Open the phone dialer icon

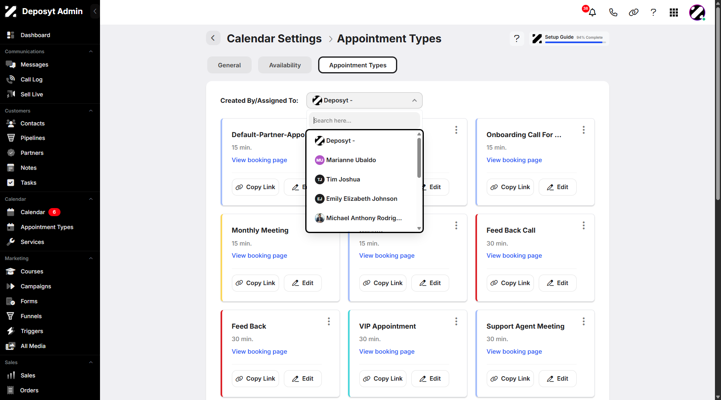613,12
